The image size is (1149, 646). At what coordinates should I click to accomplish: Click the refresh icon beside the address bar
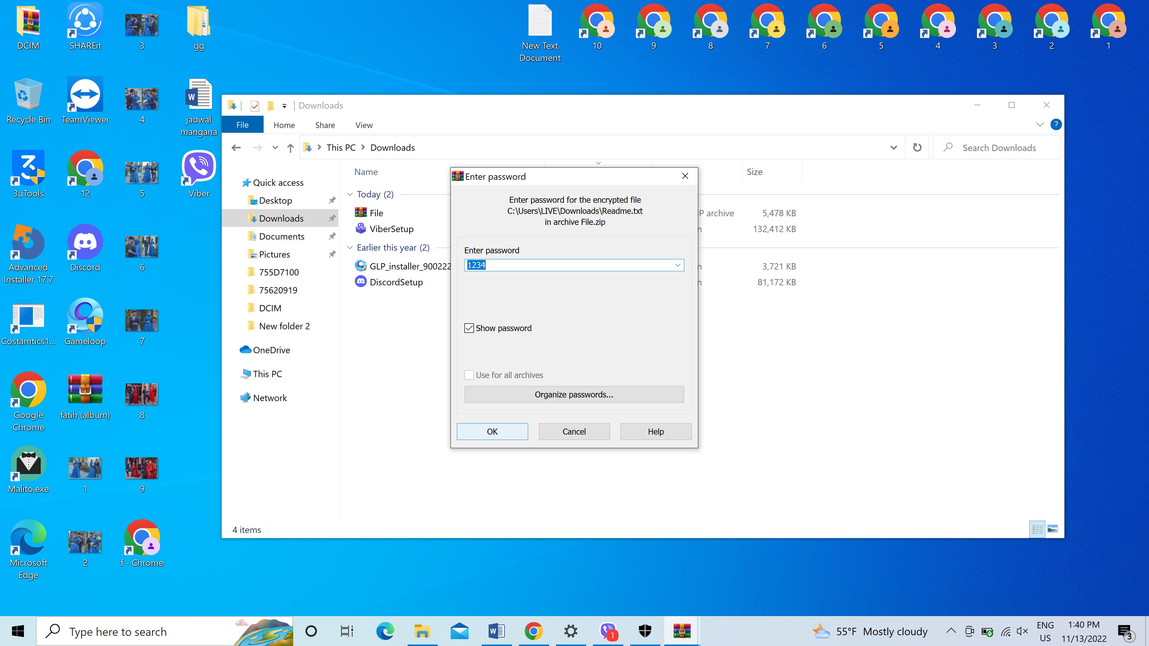(x=917, y=147)
